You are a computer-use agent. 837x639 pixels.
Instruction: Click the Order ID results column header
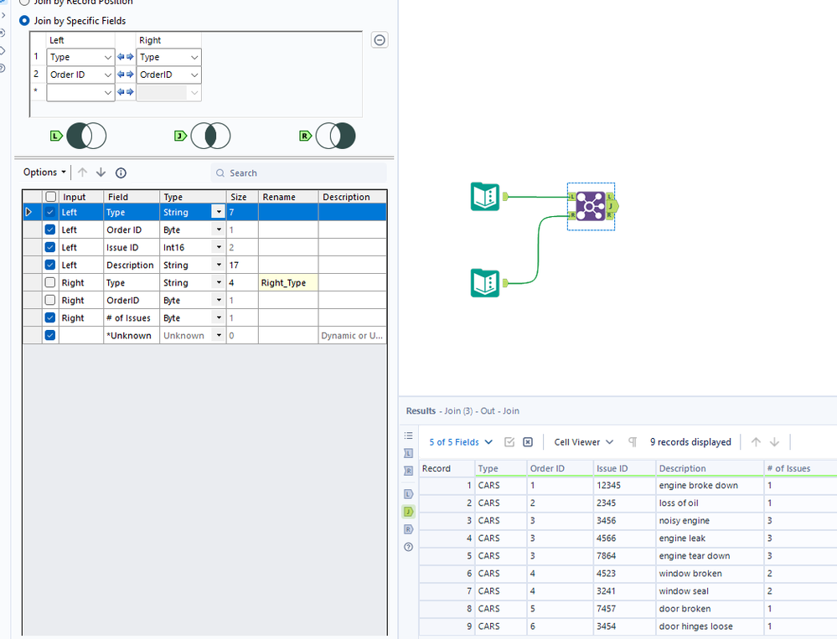pos(560,468)
